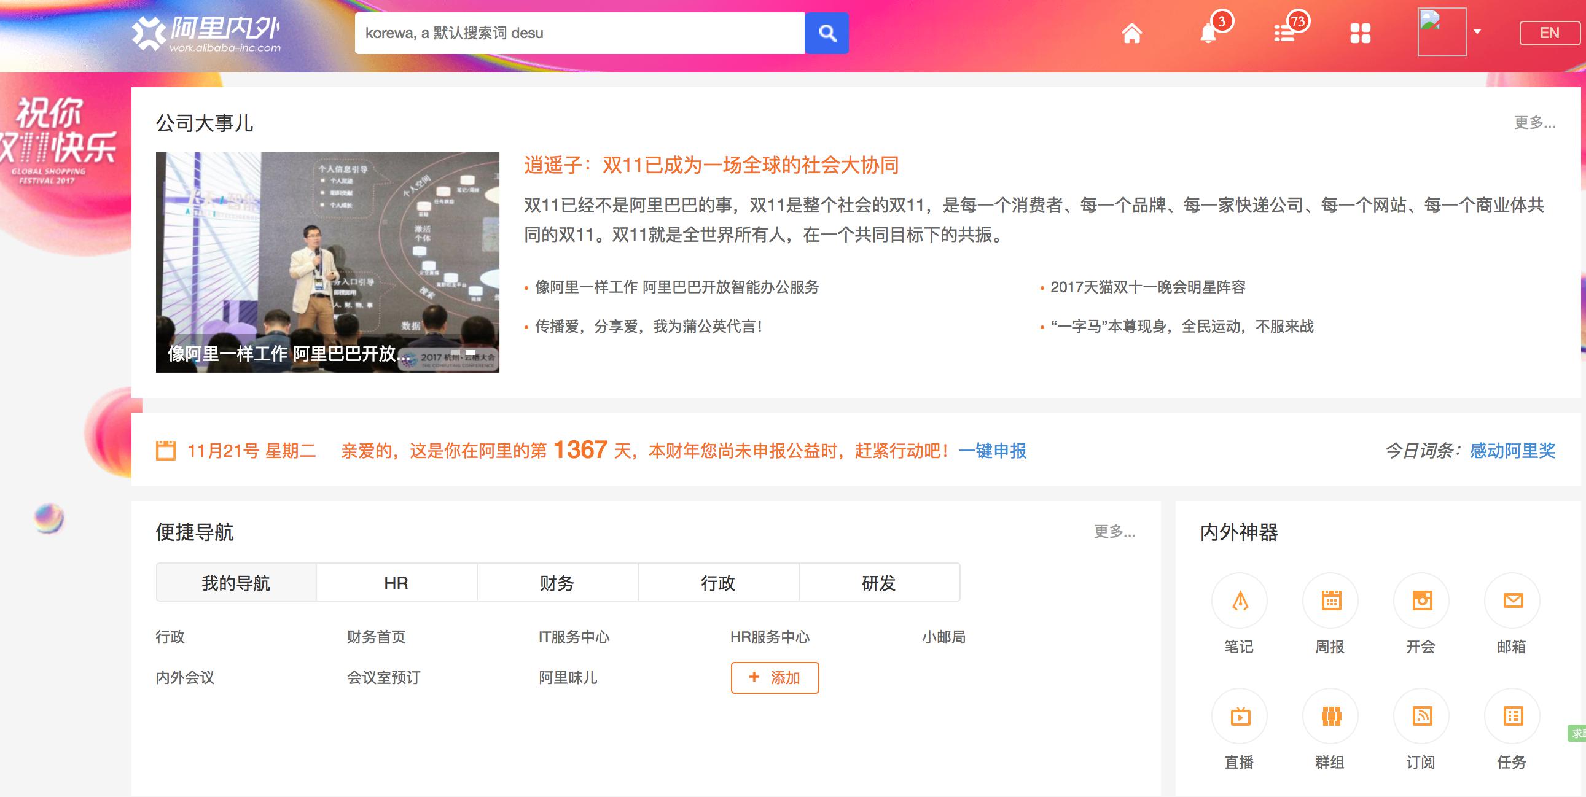
Task: Open the apps grid icon
Action: (1361, 33)
